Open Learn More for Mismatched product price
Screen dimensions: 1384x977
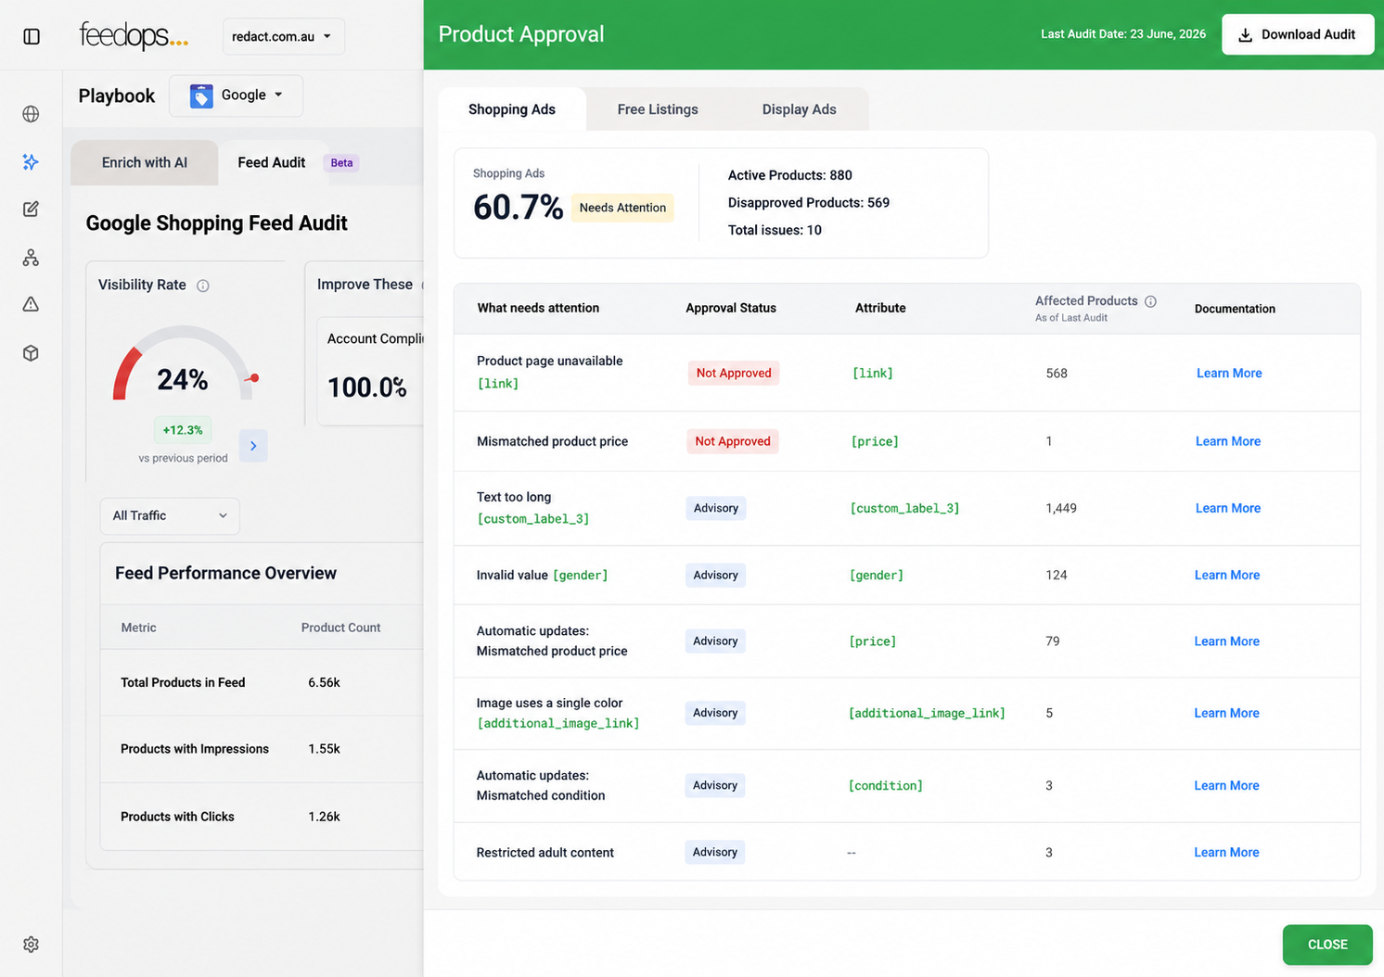tap(1228, 441)
